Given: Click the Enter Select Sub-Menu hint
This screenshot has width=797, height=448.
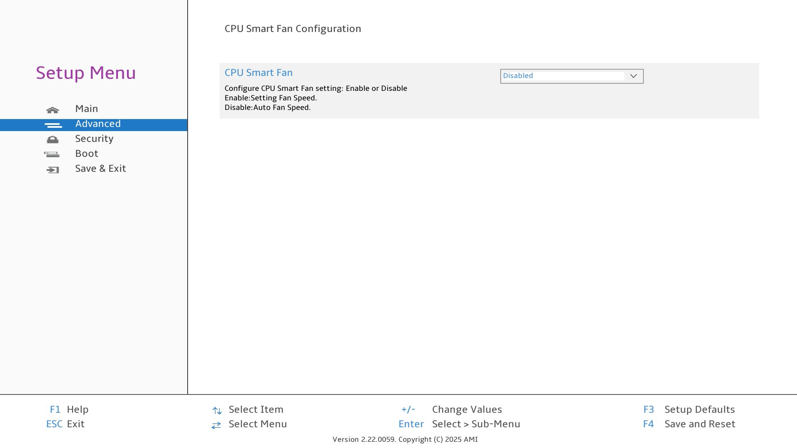Looking at the screenshot, I should tap(459, 424).
